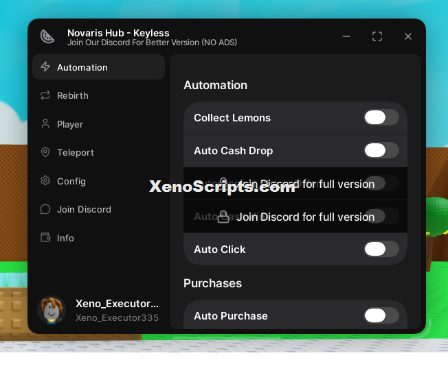
Task: Click the Collect Lemons label
Action: [x=232, y=118]
